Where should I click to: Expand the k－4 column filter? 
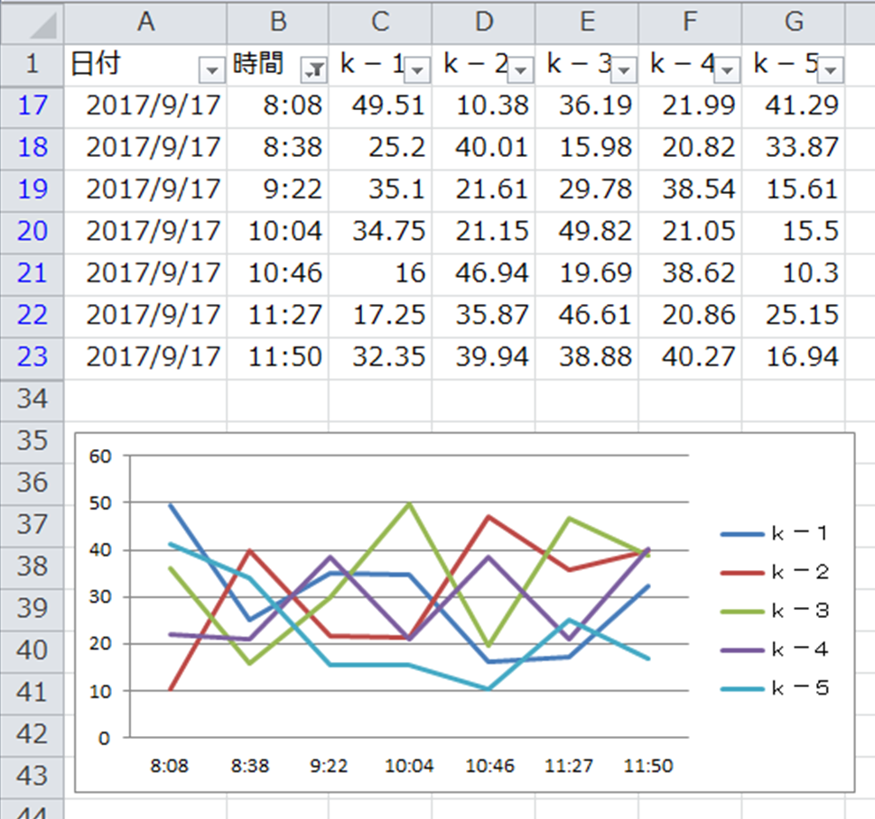click(x=727, y=69)
